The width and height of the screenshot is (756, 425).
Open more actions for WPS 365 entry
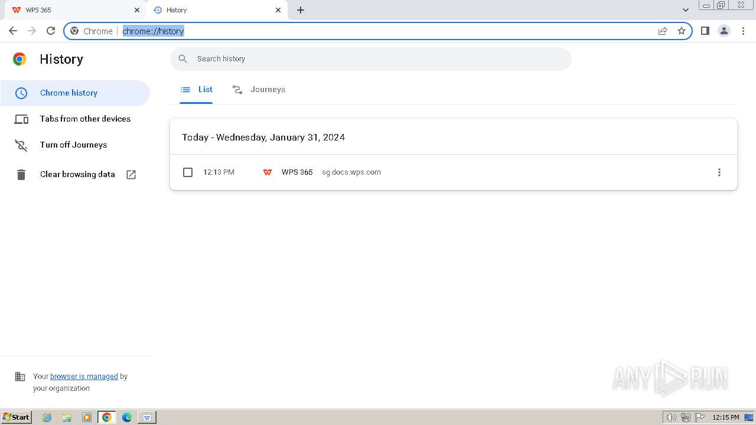coord(719,172)
